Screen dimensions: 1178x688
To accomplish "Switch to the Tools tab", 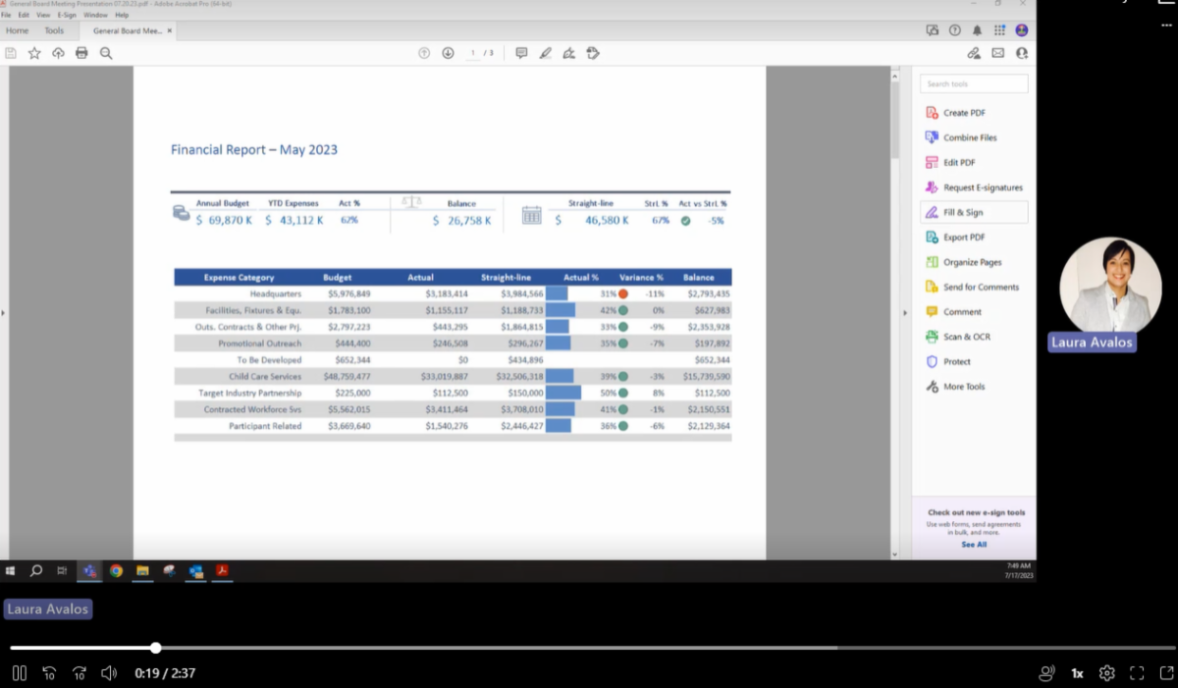I will tap(54, 31).
